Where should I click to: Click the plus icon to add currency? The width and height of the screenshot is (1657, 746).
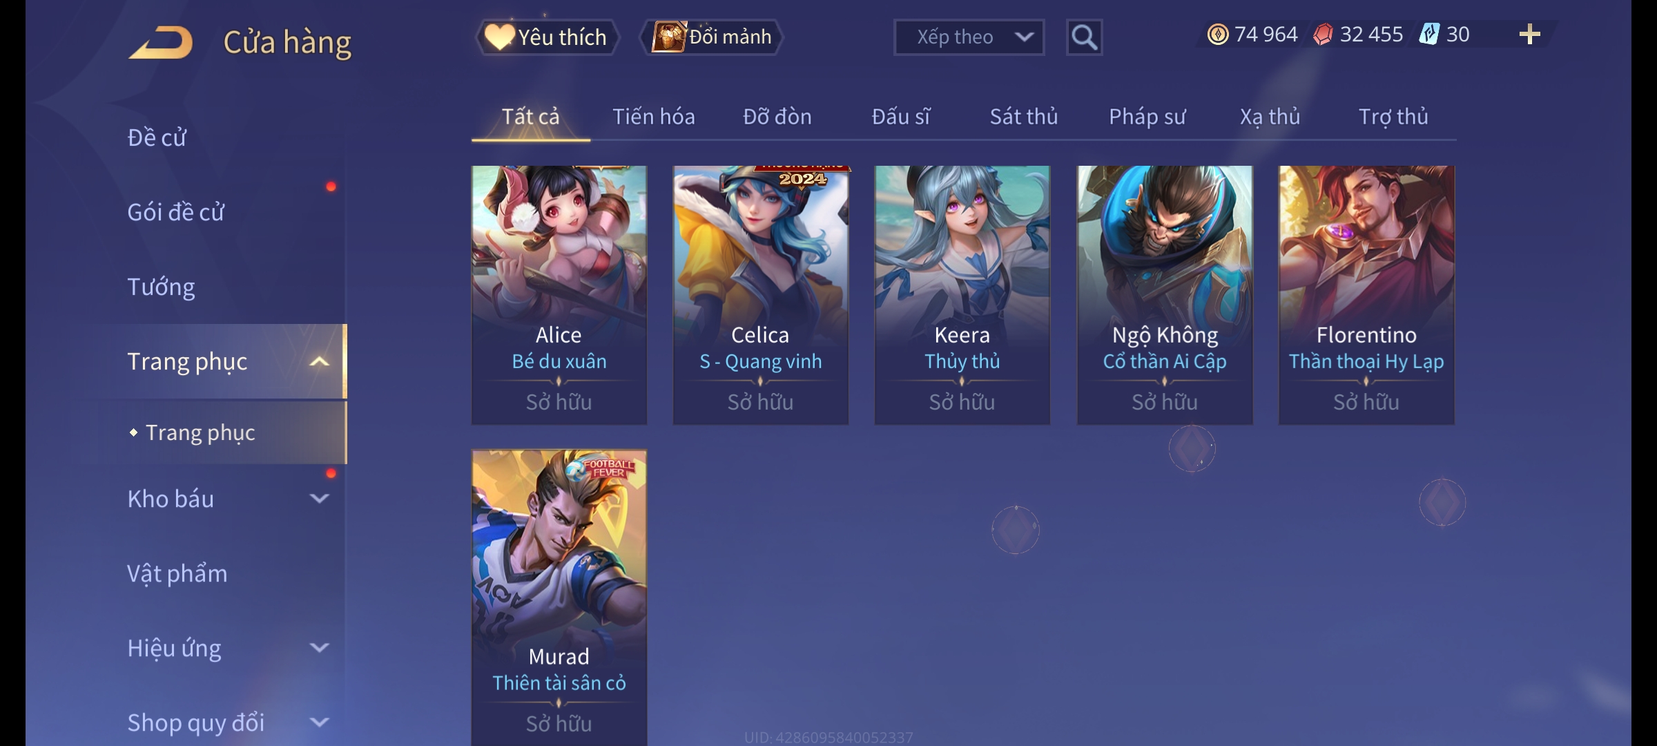click(x=1530, y=35)
